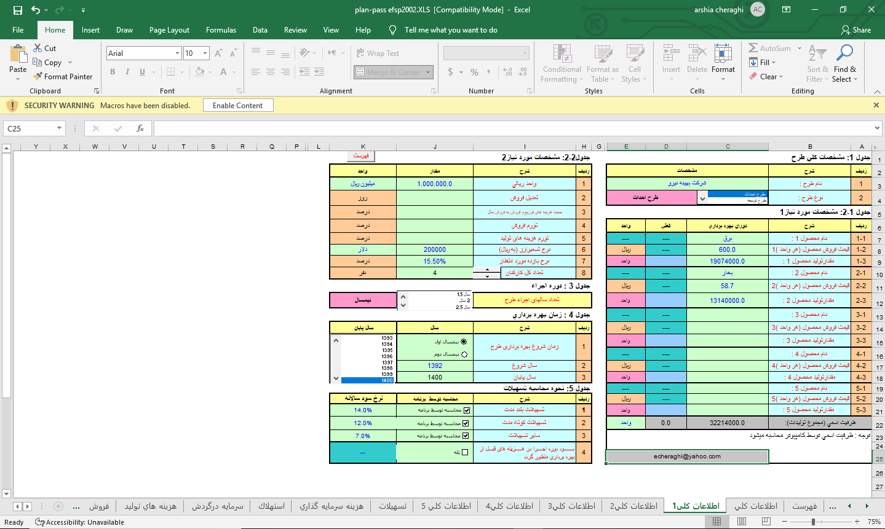Select the first half-year radio button نیمسال اول

coord(464,342)
